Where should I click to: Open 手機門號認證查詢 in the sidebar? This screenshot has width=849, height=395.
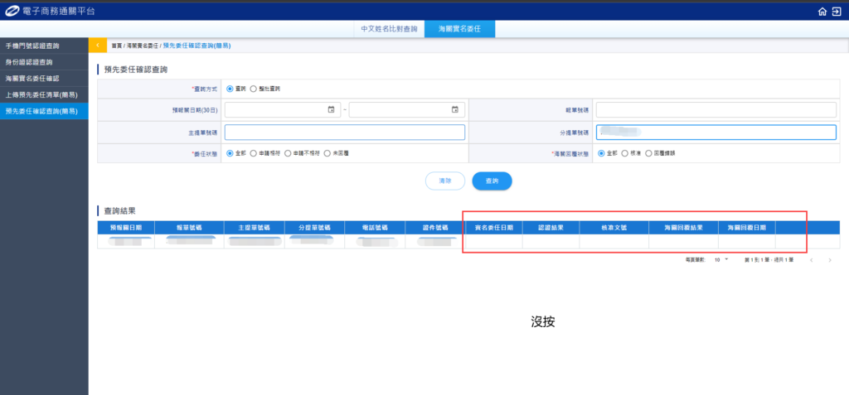coord(44,46)
